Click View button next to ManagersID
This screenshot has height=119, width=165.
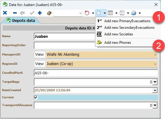click(x=39, y=55)
